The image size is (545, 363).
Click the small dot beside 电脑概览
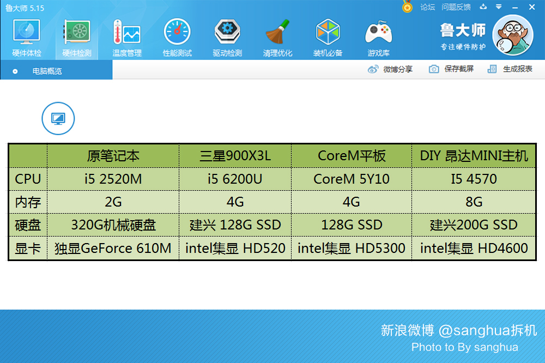(x=15, y=70)
